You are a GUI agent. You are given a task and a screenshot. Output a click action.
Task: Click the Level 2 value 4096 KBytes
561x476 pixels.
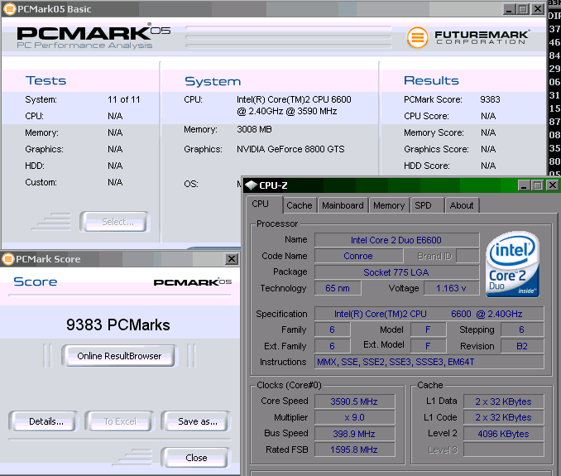[x=503, y=434]
